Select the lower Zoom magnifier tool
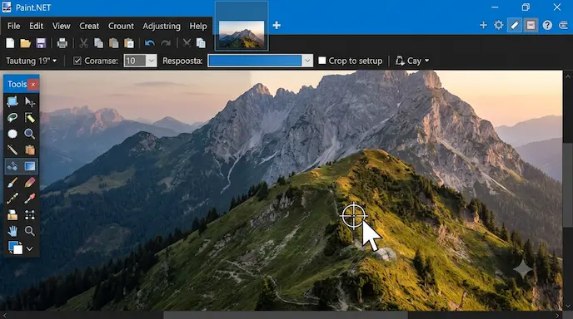This screenshot has width=573, height=319. (x=30, y=231)
